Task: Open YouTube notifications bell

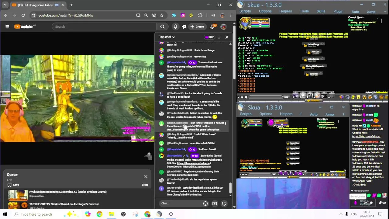Action: pyautogui.click(x=212, y=27)
